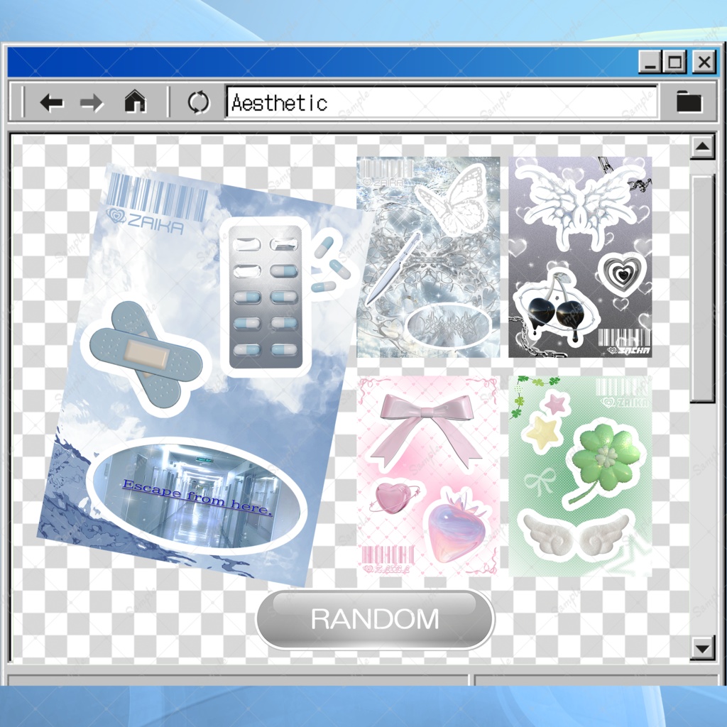Click the scrollbar up arrow
Viewport: 727px width, 727px height.
(x=702, y=147)
